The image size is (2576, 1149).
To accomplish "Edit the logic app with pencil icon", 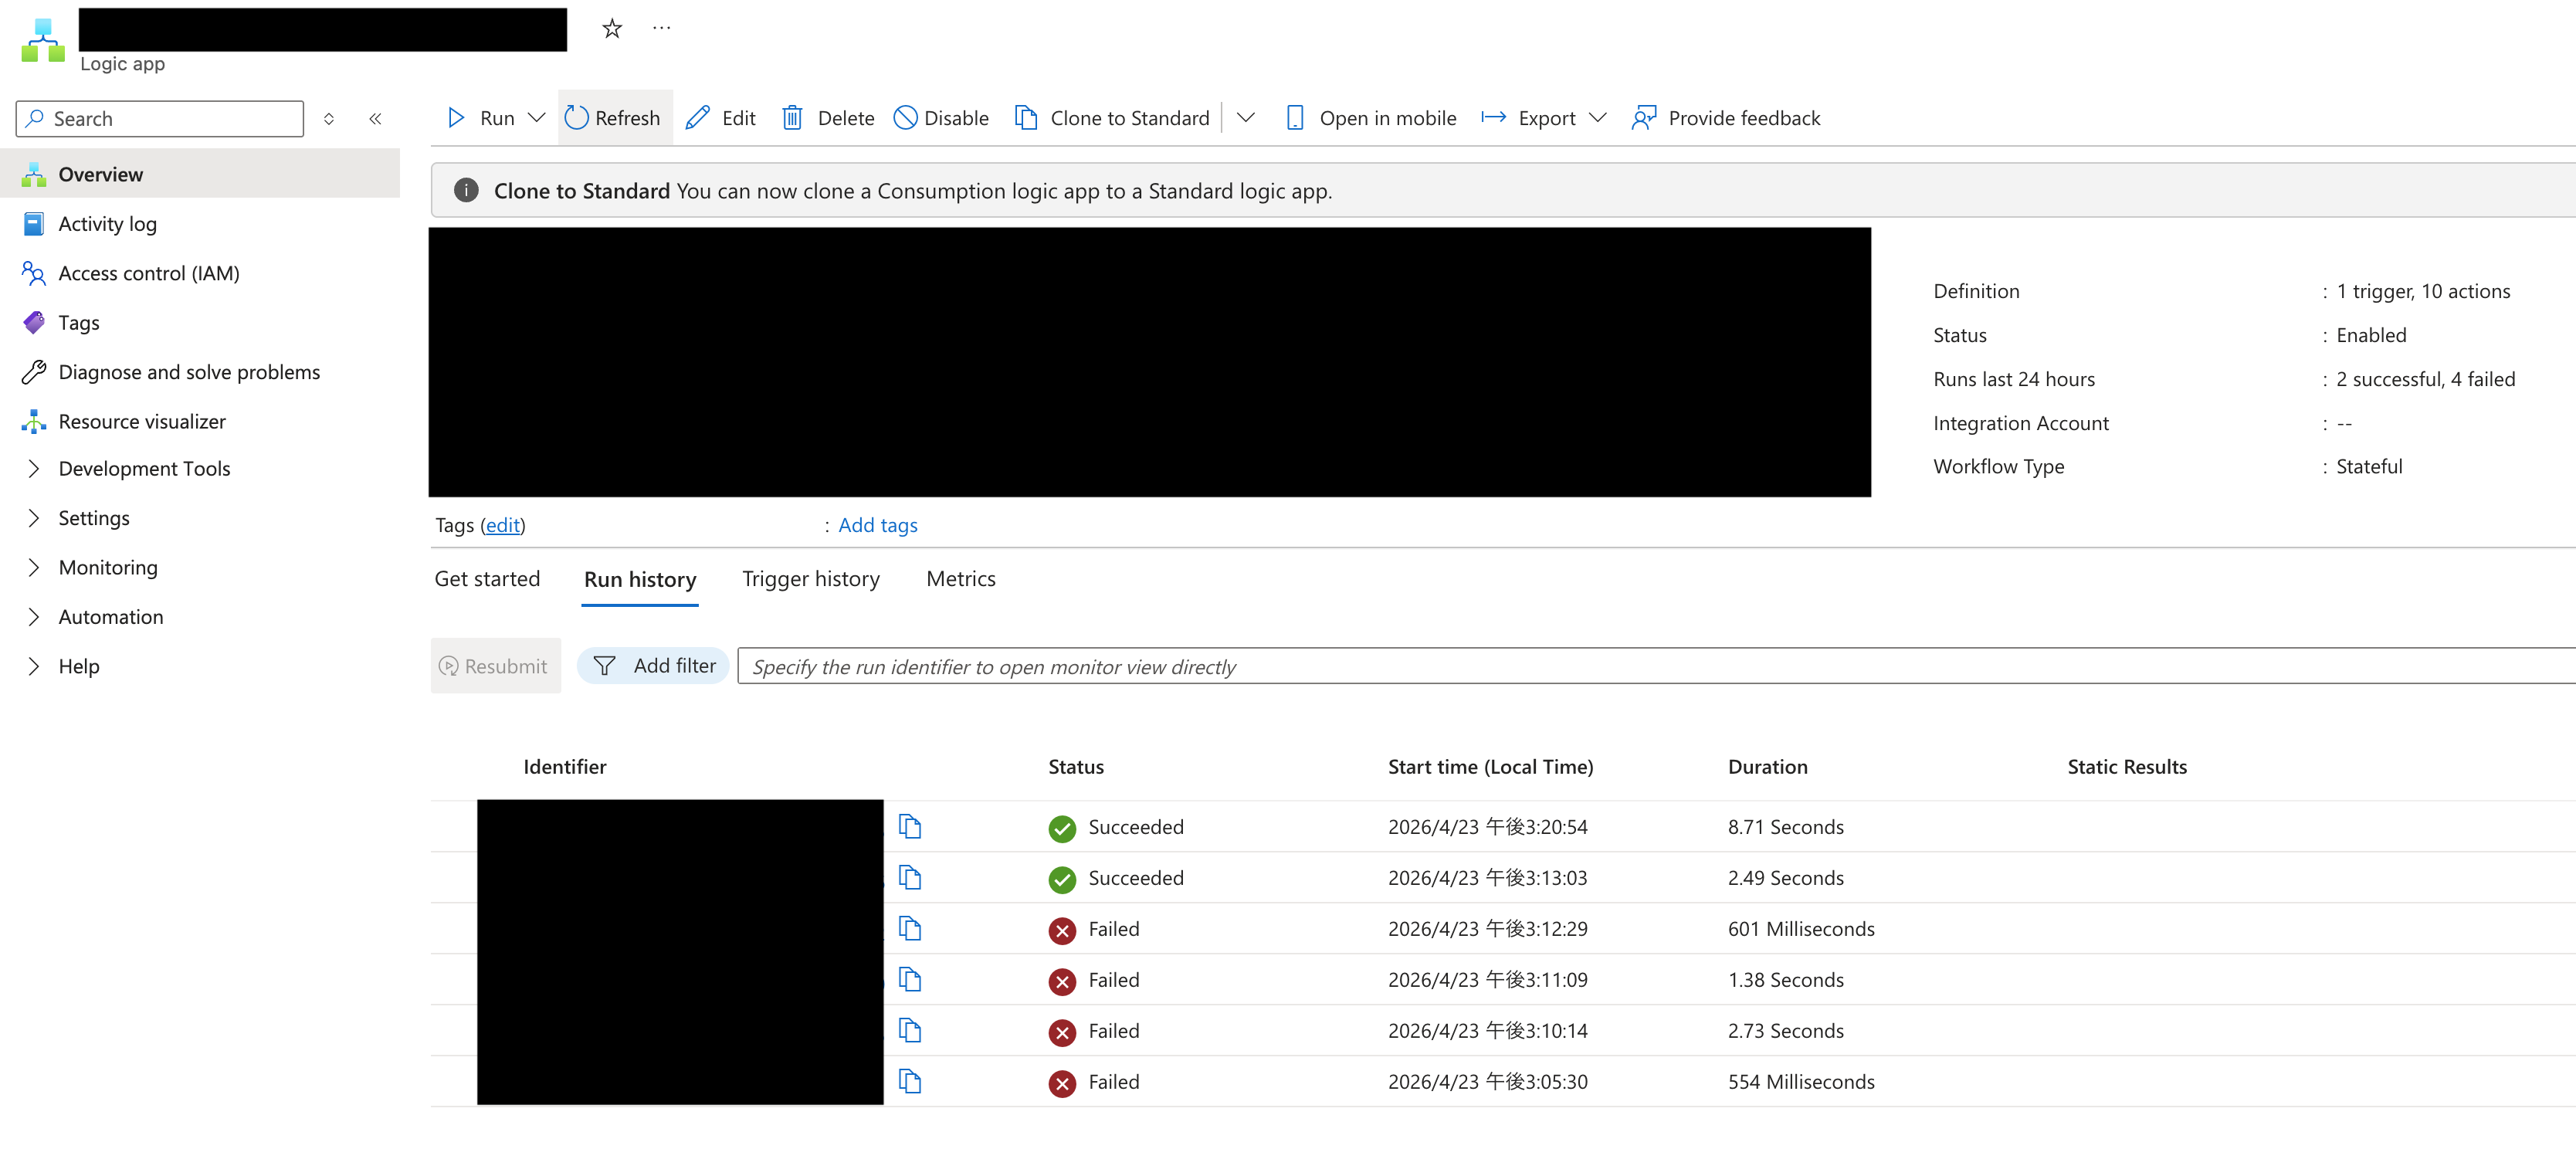I will pos(721,118).
